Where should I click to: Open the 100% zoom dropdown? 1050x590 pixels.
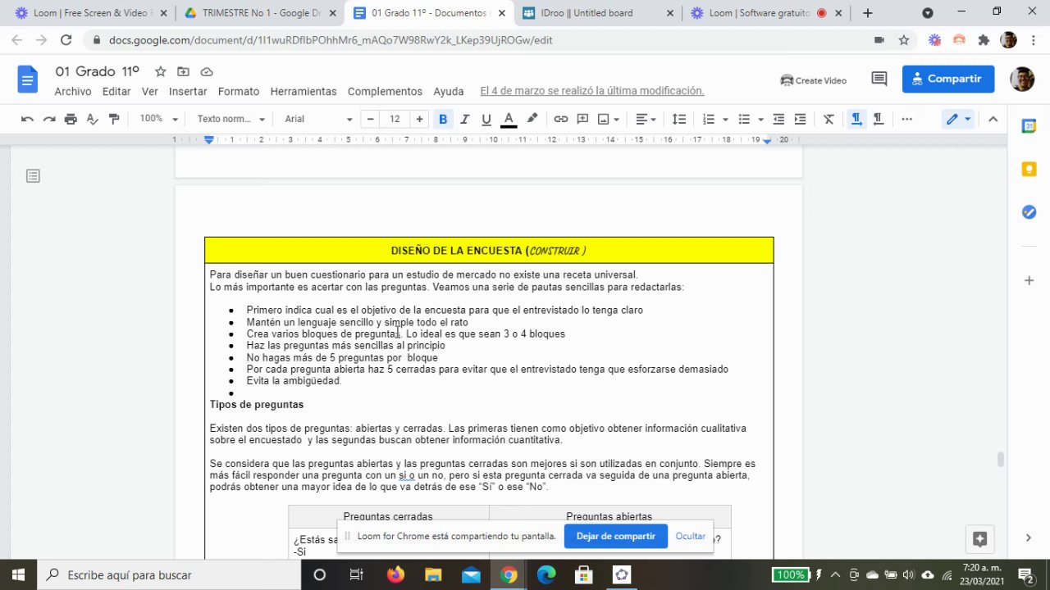[x=158, y=119]
